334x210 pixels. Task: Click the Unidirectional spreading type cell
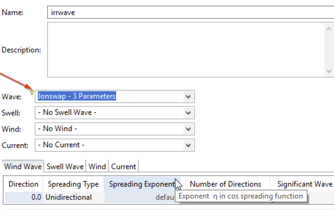(x=73, y=197)
